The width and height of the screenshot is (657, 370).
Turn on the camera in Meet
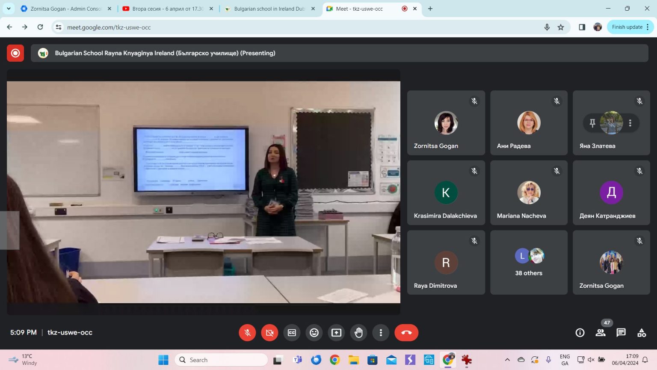269,333
